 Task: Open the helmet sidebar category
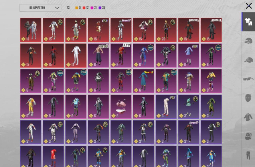[248, 41]
